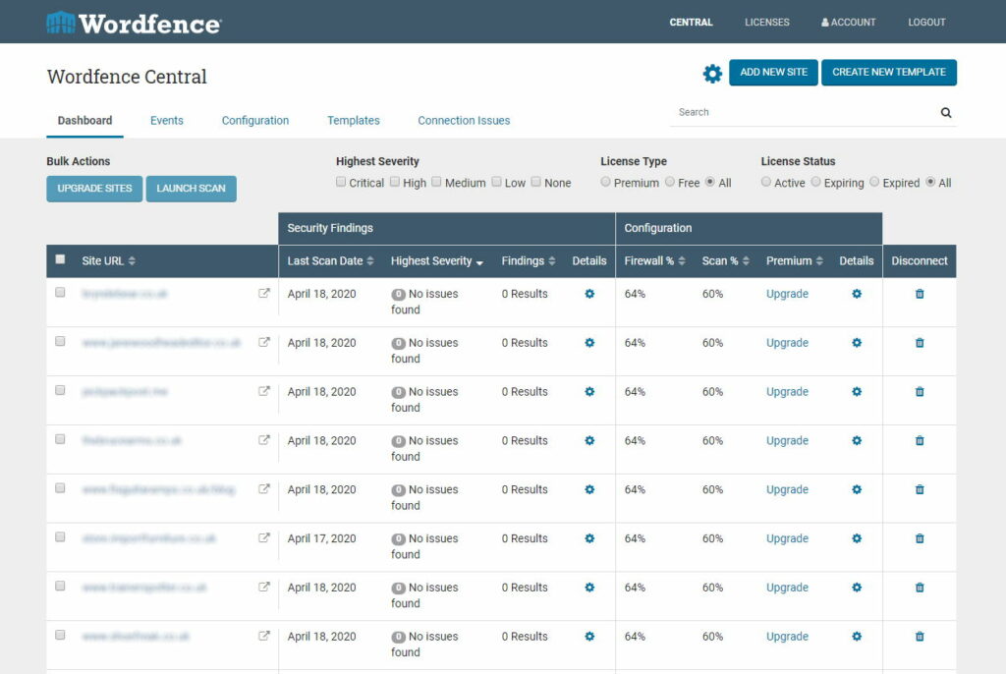Image resolution: width=1006 pixels, height=674 pixels.
Task: Click CENTRAL in top navigation
Action: tap(691, 22)
